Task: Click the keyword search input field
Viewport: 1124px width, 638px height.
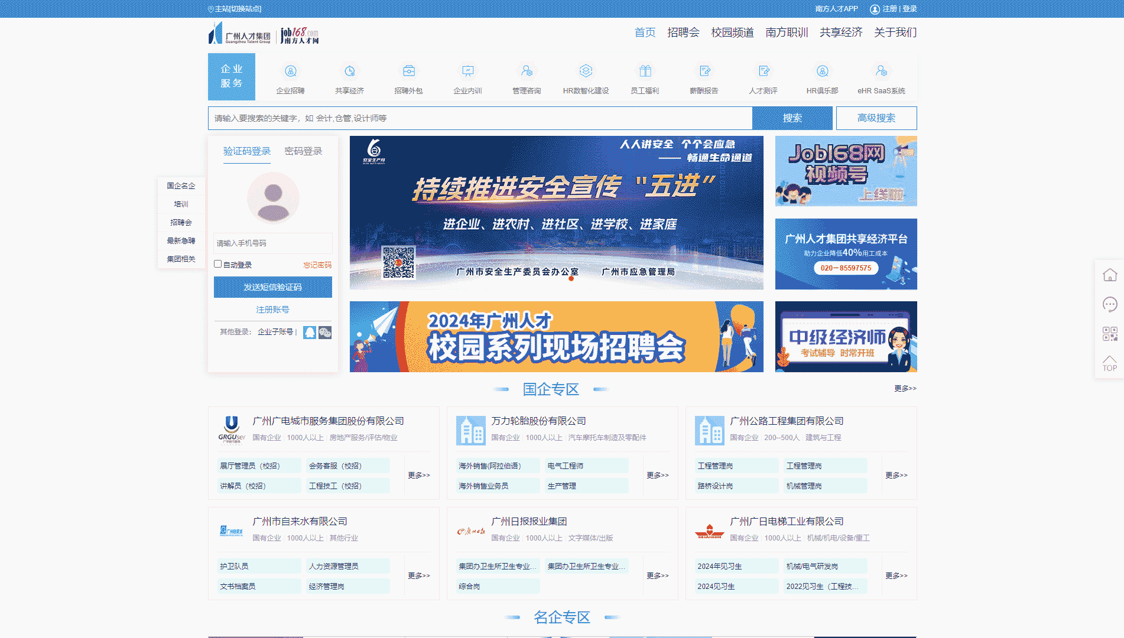Action: pos(480,118)
